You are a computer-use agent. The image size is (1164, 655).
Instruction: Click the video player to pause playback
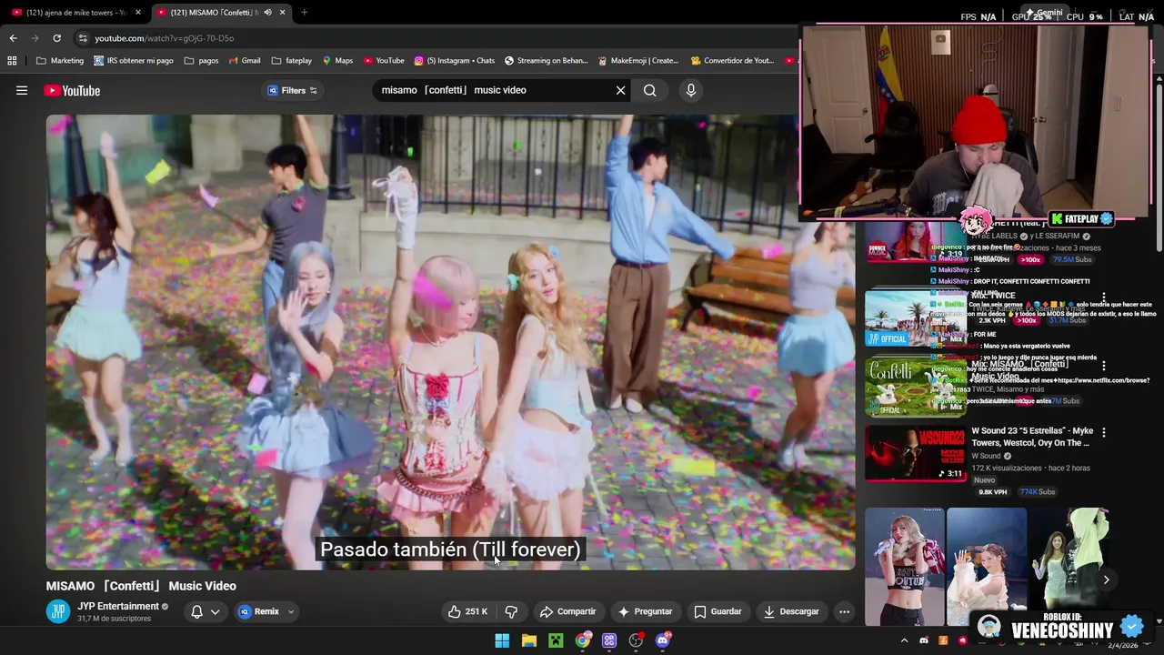(x=450, y=342)
